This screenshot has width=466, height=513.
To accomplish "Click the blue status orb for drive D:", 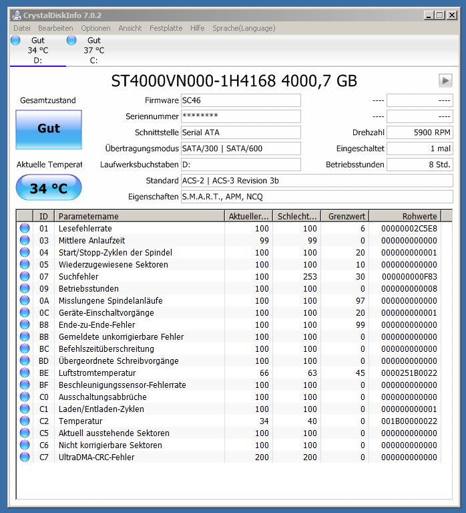I will coord(15,40).
